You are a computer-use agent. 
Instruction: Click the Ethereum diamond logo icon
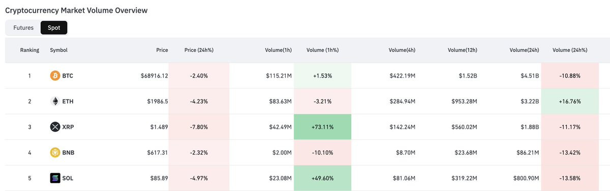pos(55,101)
